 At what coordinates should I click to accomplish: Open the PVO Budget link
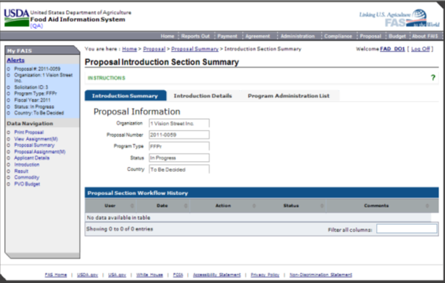(28, 184)
